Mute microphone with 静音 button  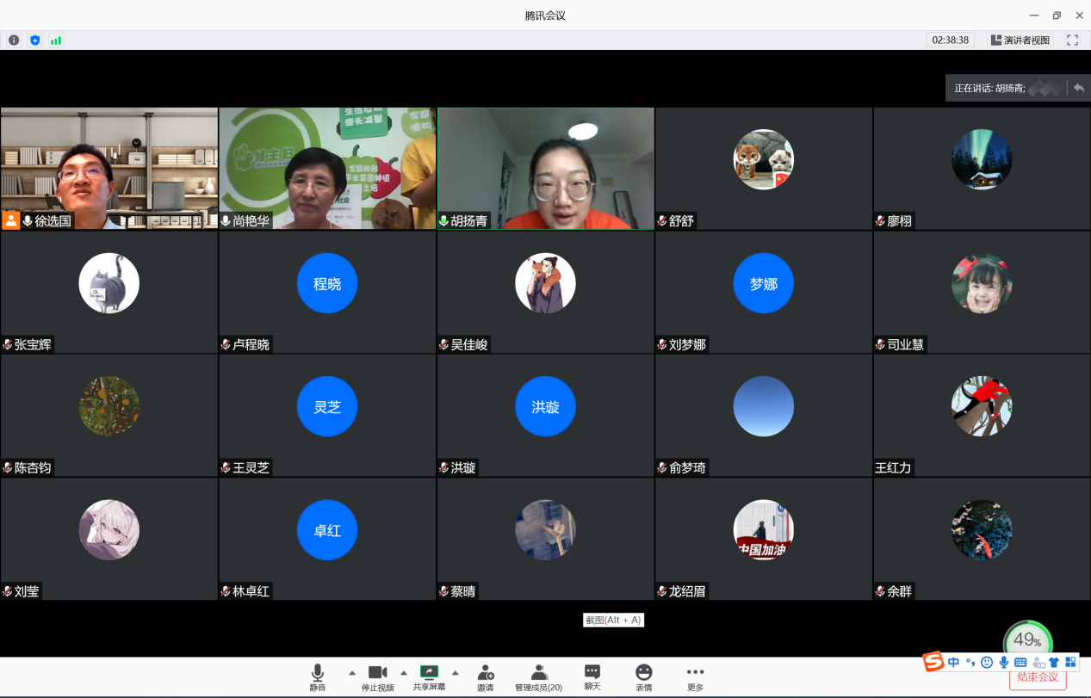[318, 676]
